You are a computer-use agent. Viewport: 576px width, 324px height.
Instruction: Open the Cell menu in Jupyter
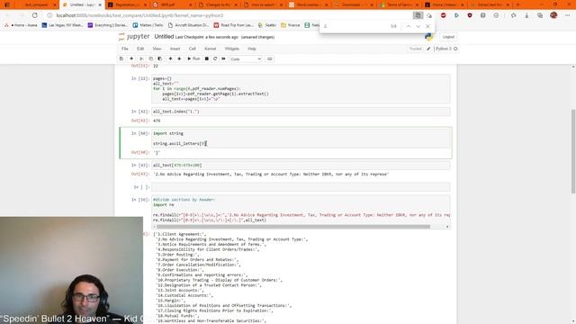pyautogui.click(x=192, y=49)
